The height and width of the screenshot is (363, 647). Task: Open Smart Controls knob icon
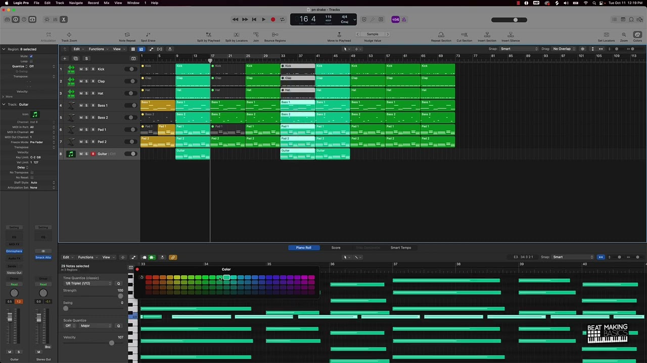coord(47,20)
